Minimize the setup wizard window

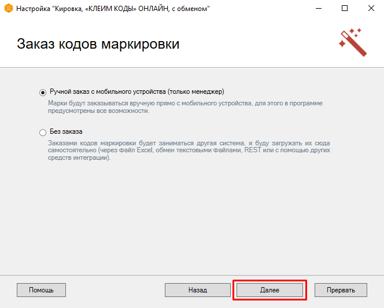pos(319,8)
